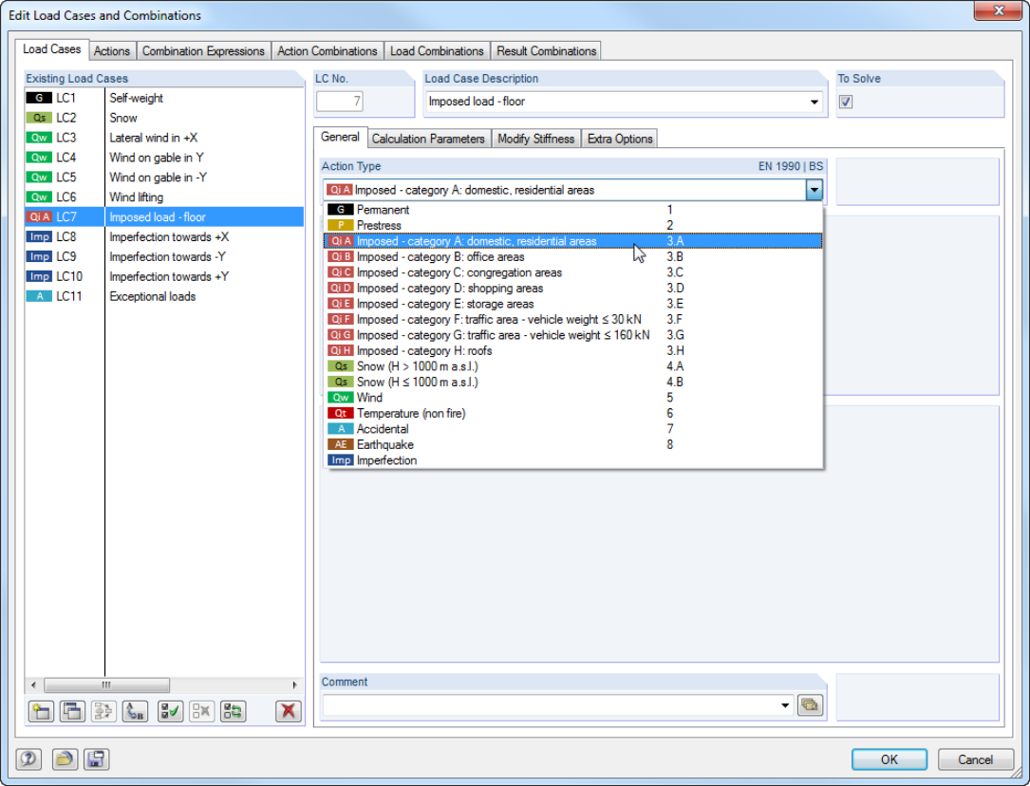Screen dimensions: 1030x786
Task: Choose Accidental action type
Action: point(572,429)
